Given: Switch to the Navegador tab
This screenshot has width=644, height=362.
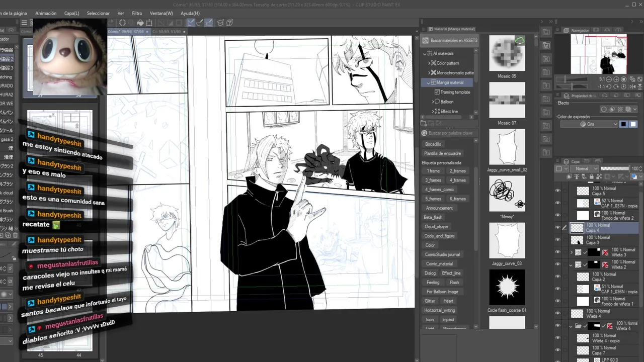Looking at the screenshot, I should 577,30.
